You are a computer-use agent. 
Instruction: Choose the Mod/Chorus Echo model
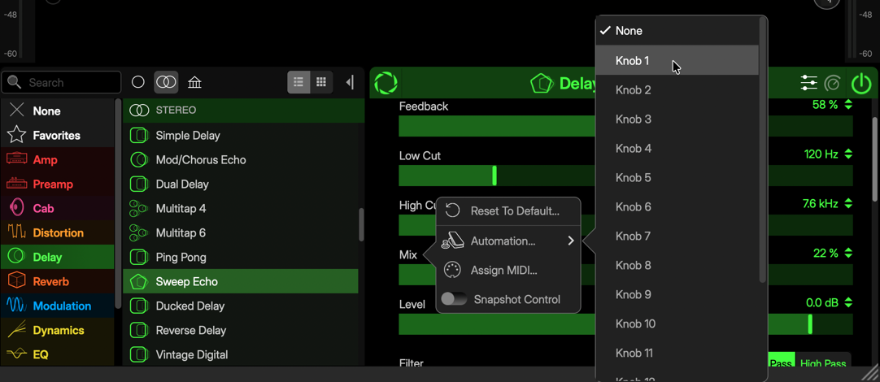click(240, 160)
